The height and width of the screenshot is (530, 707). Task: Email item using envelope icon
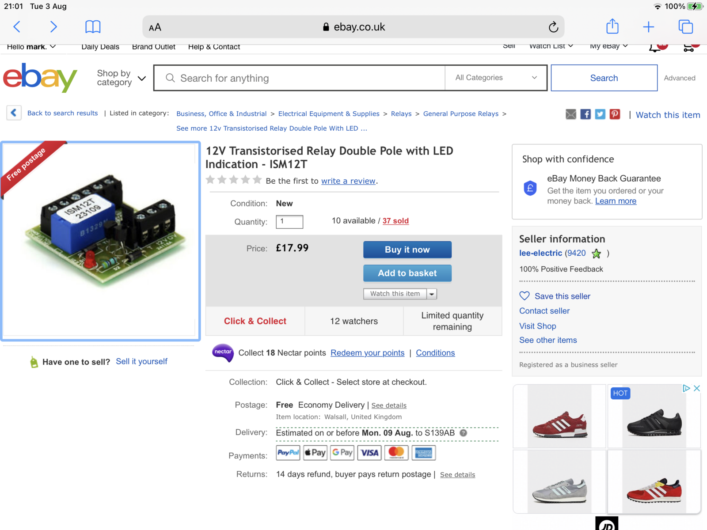tap(571, 114)
